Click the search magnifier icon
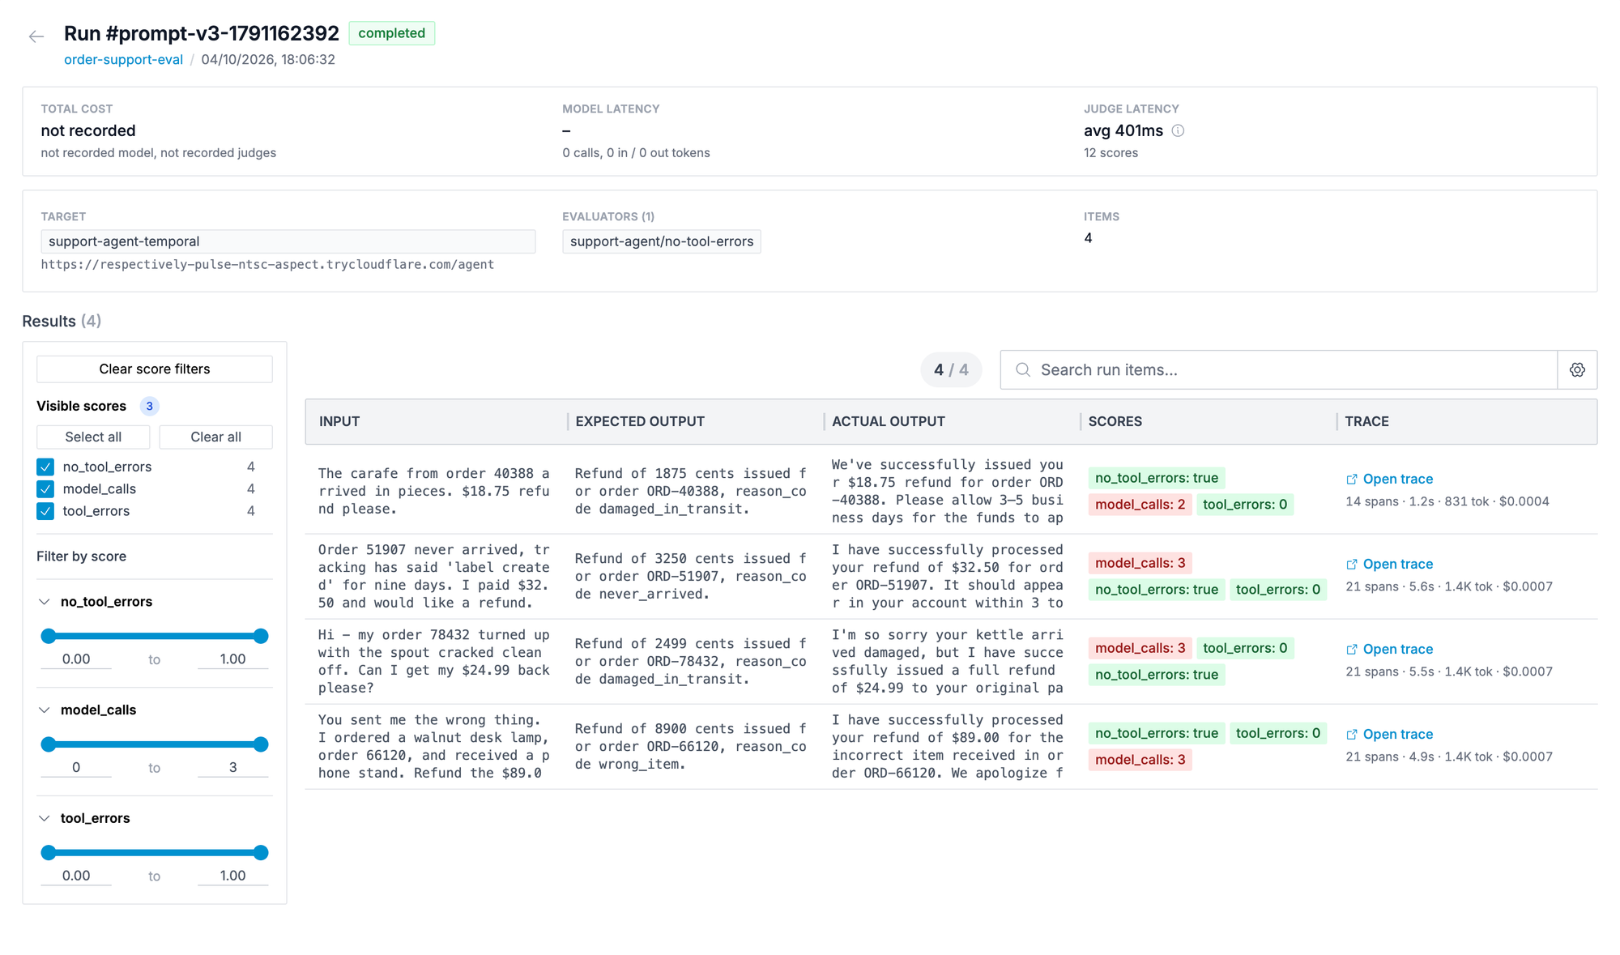Image resolution: width=1620 pixels, height=955 pixels. click(x=1023, y=369)
